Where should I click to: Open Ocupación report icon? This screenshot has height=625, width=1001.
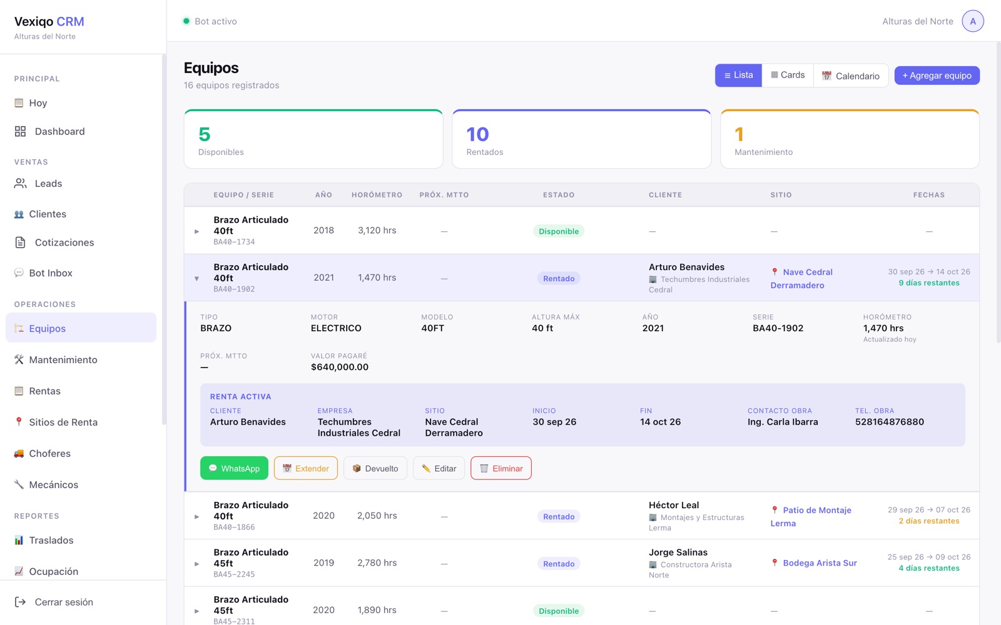[x=19, y=571]
